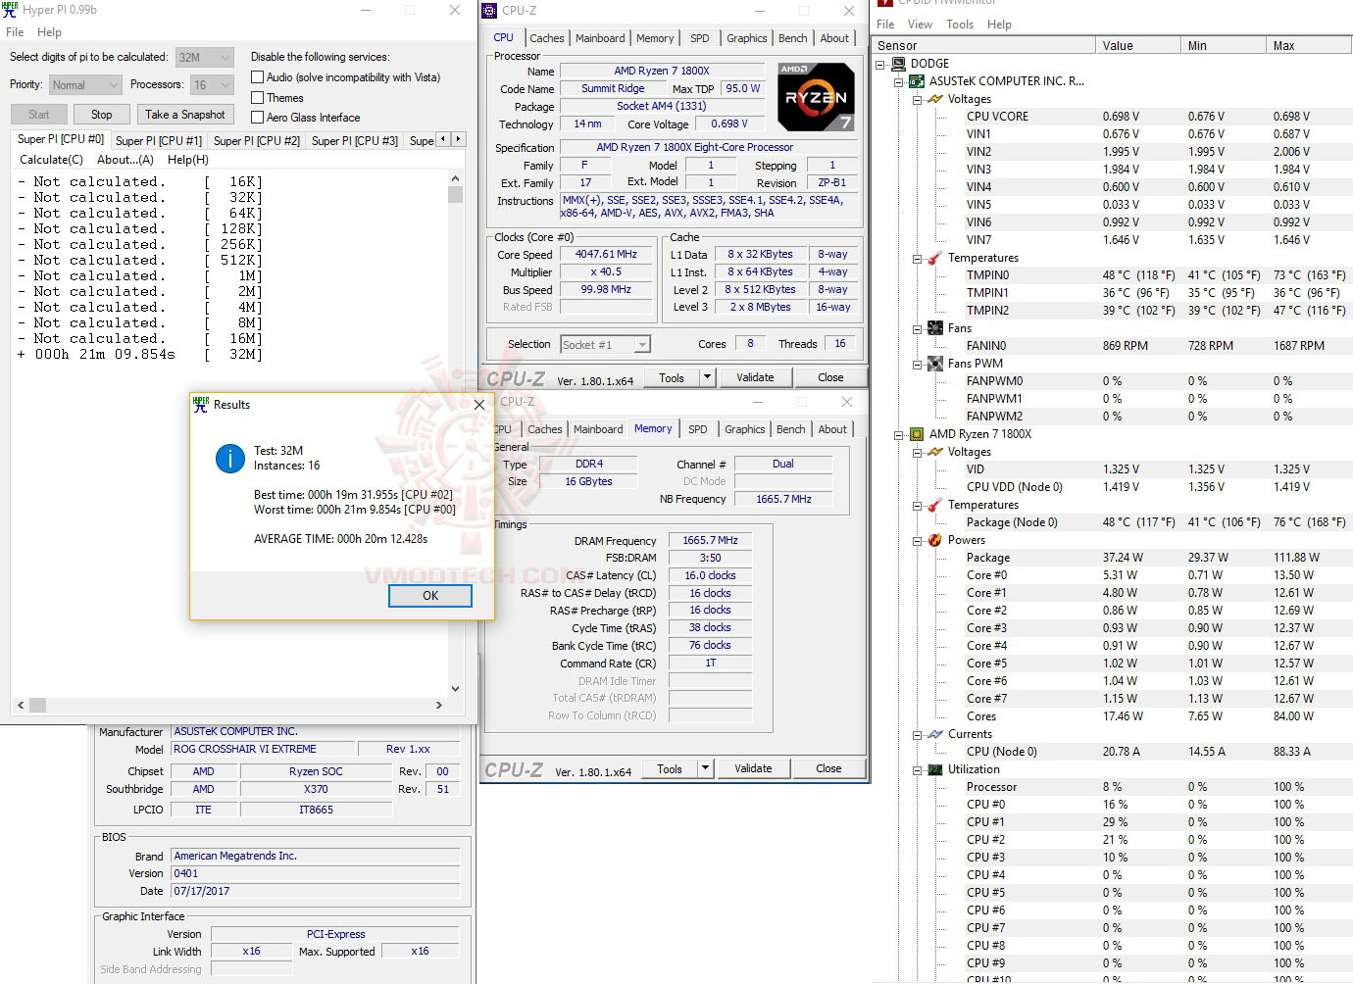Check the Themes service checkbox
The width and height of the screenshot is (1353, 984).
pos(256,97)
